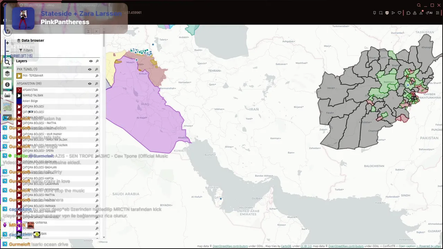Zoom to ÇATIŞMA BÖLGESİ -TAMEK WA JALDAK

97,140
